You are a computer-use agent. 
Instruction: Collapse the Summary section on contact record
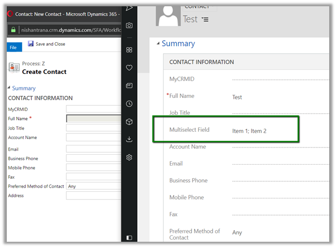(159, 44)
